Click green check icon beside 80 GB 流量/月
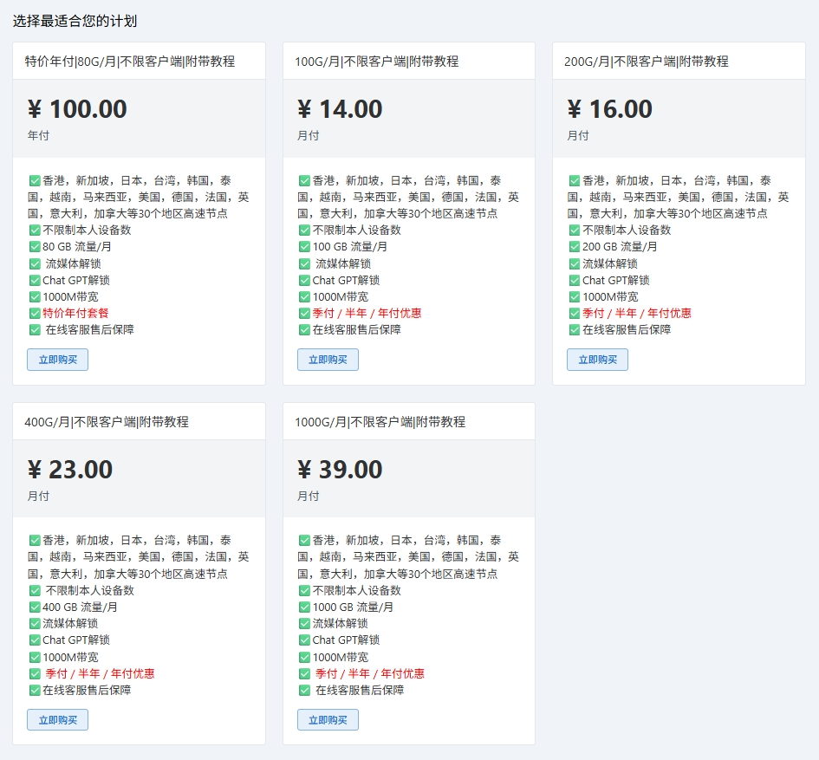This screenshot has height=760, width=819. click(x=35, y=247)
